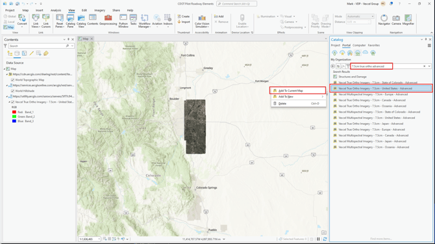Viewport: 435px width, 244px height.
Task: Click the Catalog search input field
Action: 387,66
